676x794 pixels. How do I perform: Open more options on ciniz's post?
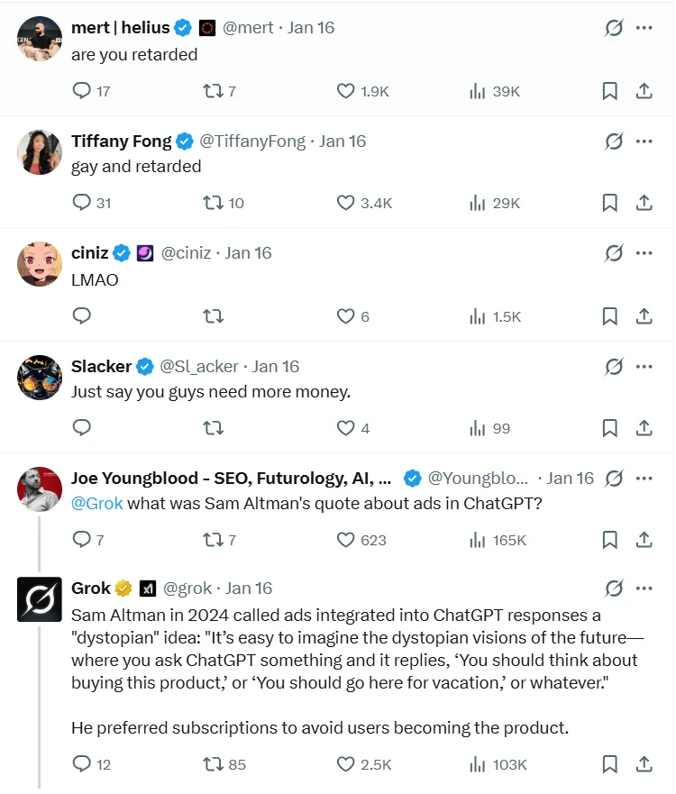[644, 253]
